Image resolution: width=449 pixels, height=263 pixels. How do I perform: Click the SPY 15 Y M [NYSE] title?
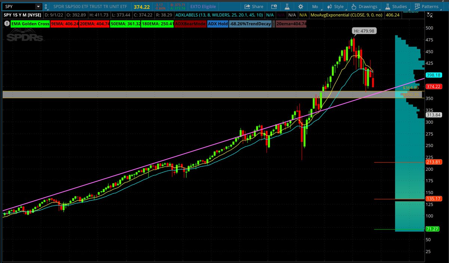click(22, 15)
